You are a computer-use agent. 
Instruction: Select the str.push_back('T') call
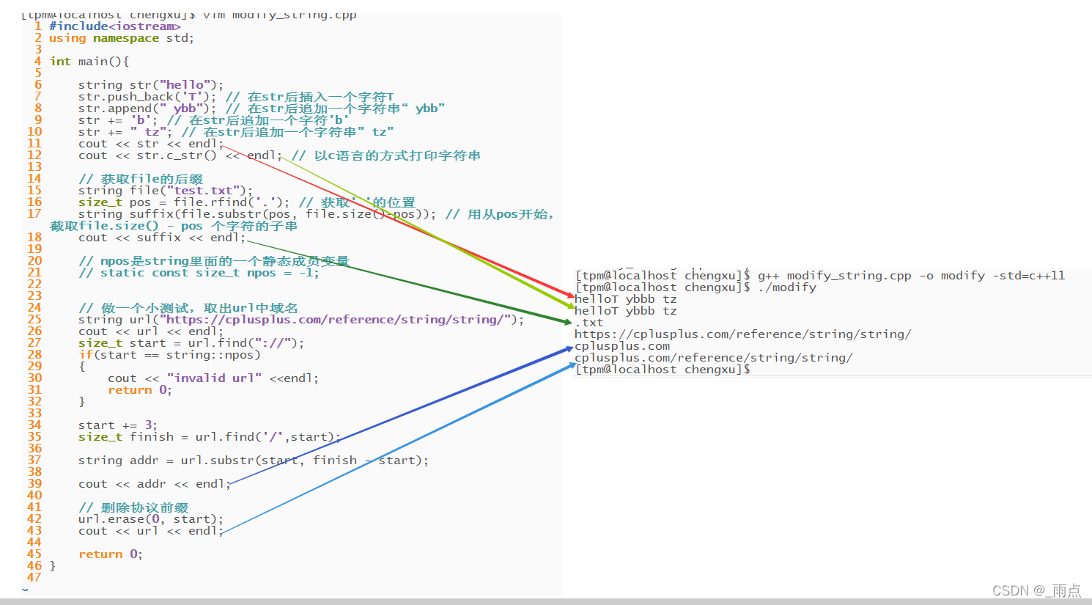(147, 97)
